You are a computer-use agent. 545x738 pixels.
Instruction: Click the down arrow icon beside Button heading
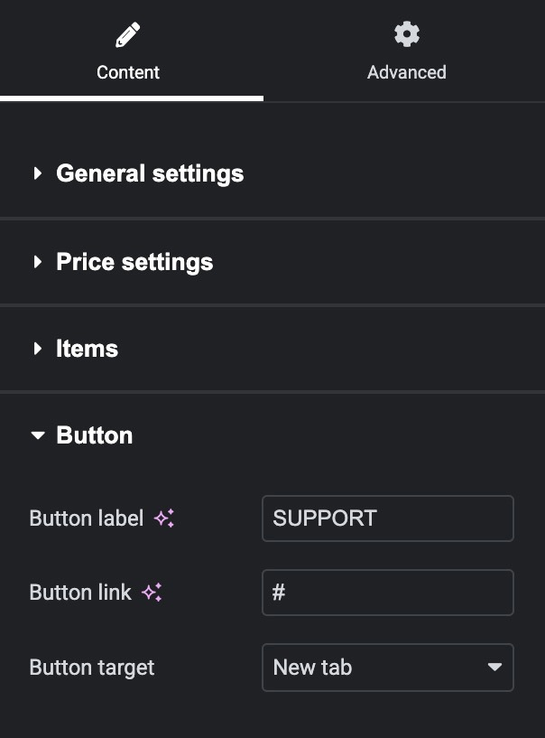(x=38, y=435)
